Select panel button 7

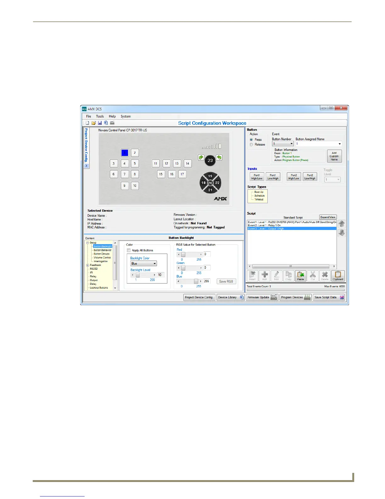(125, 174)
